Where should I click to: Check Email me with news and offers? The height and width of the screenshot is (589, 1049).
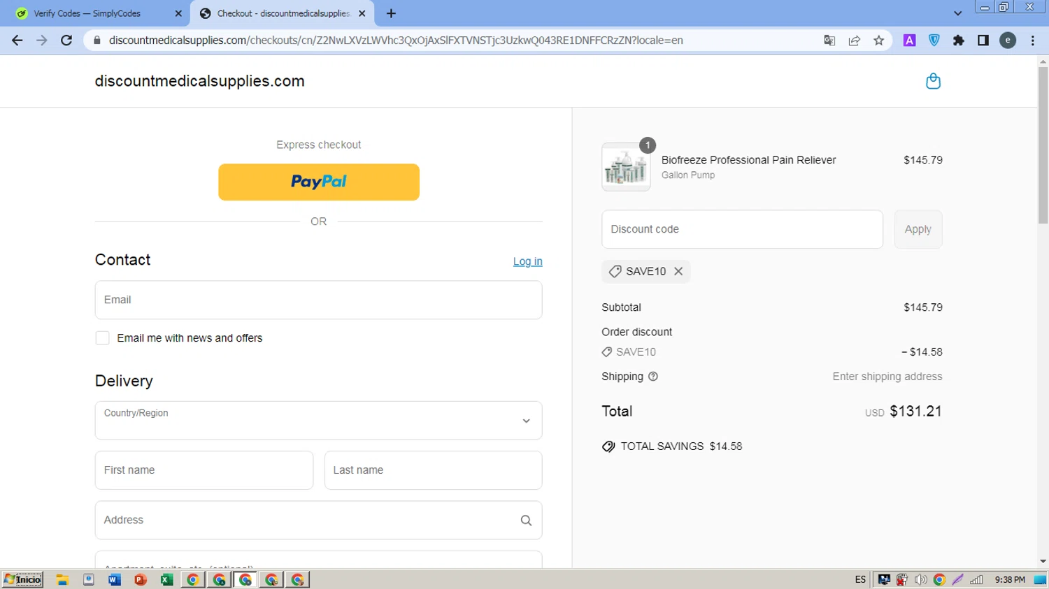(x=102, y=338)
